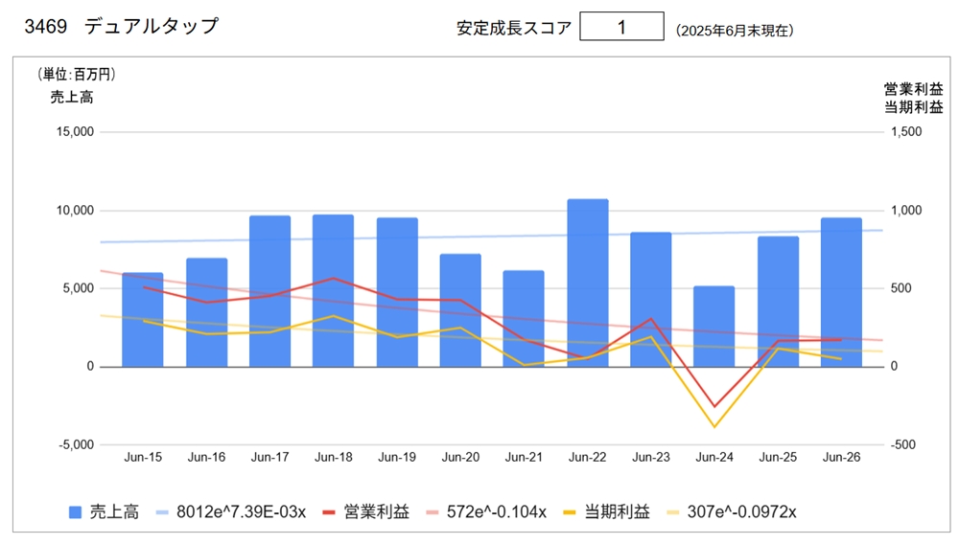Click the Jun-17 x-axis label
959x544 pixels.
click(x=269, y=458)
